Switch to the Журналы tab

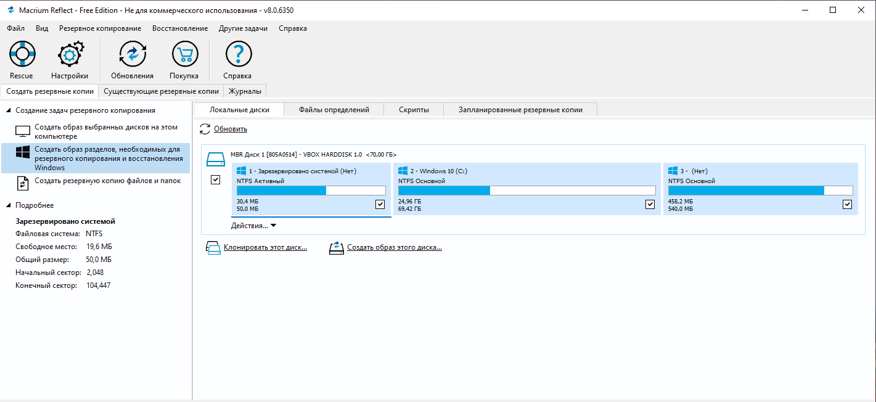click(245, 91)
